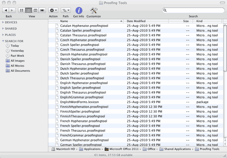Click the Back navigation arrow
The height and width of the screenshot is (158, 227).
6,10
